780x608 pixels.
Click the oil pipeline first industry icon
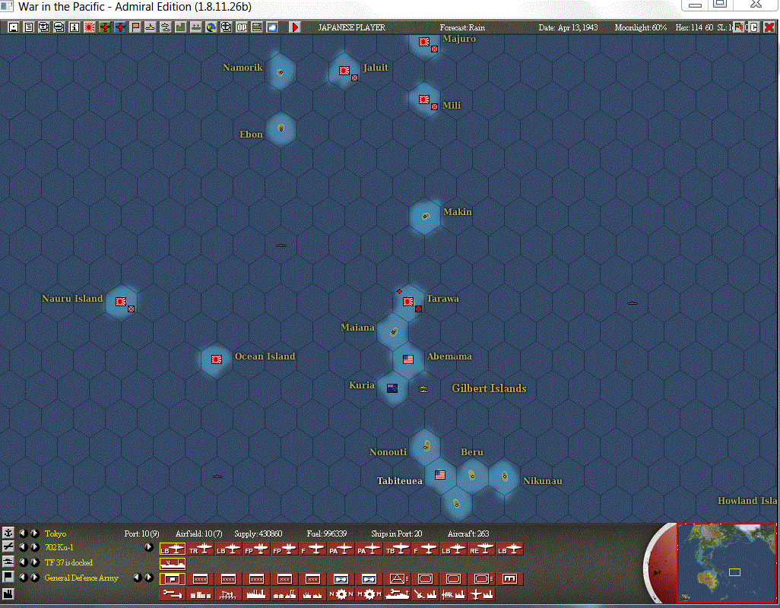click(x=172, y=594)
